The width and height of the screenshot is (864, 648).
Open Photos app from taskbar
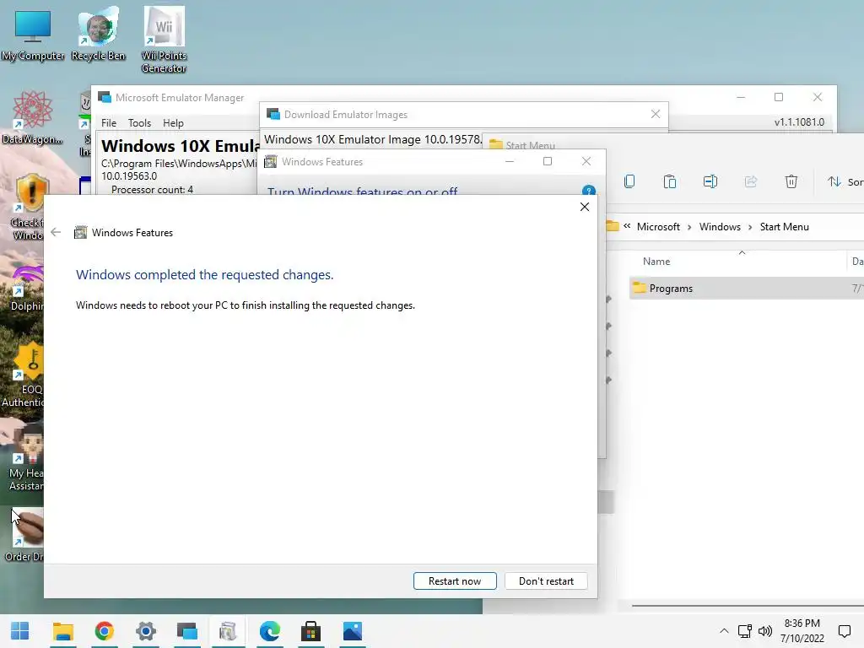(x=353, y=631)
